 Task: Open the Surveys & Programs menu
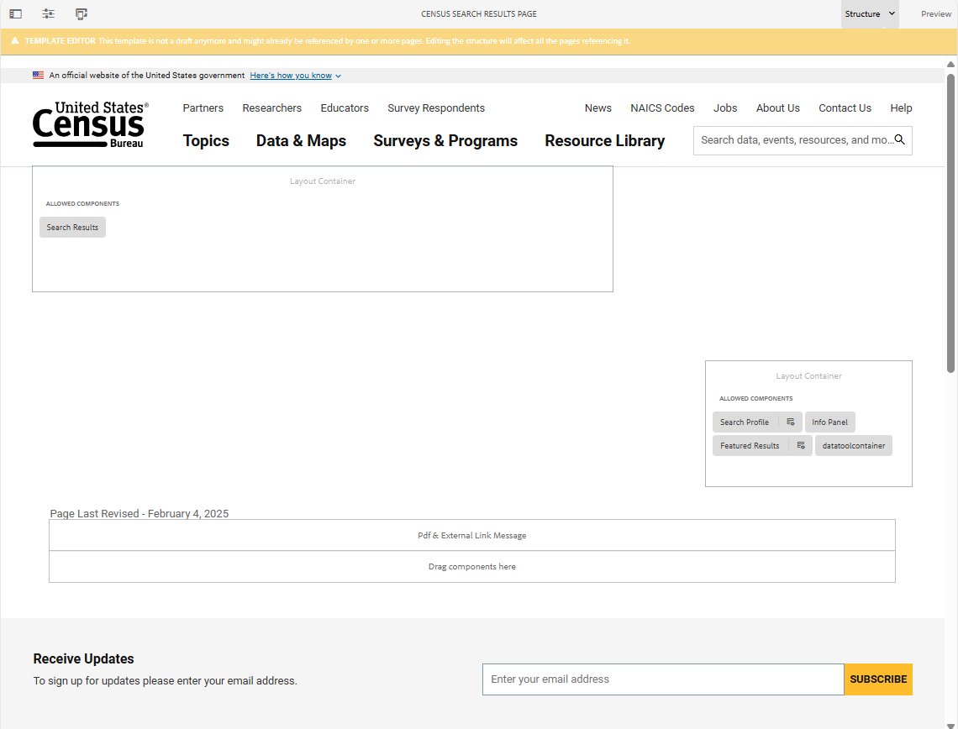[x=445, y=141]
